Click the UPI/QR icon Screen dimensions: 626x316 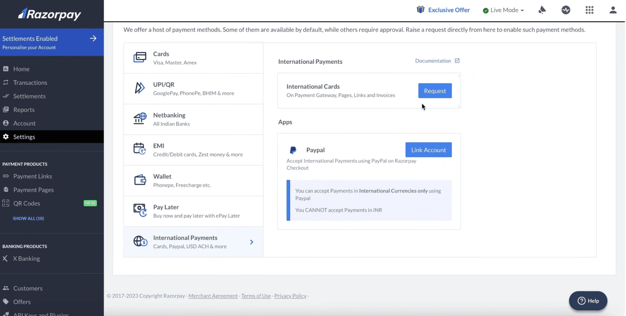click(x=140, y=88)
